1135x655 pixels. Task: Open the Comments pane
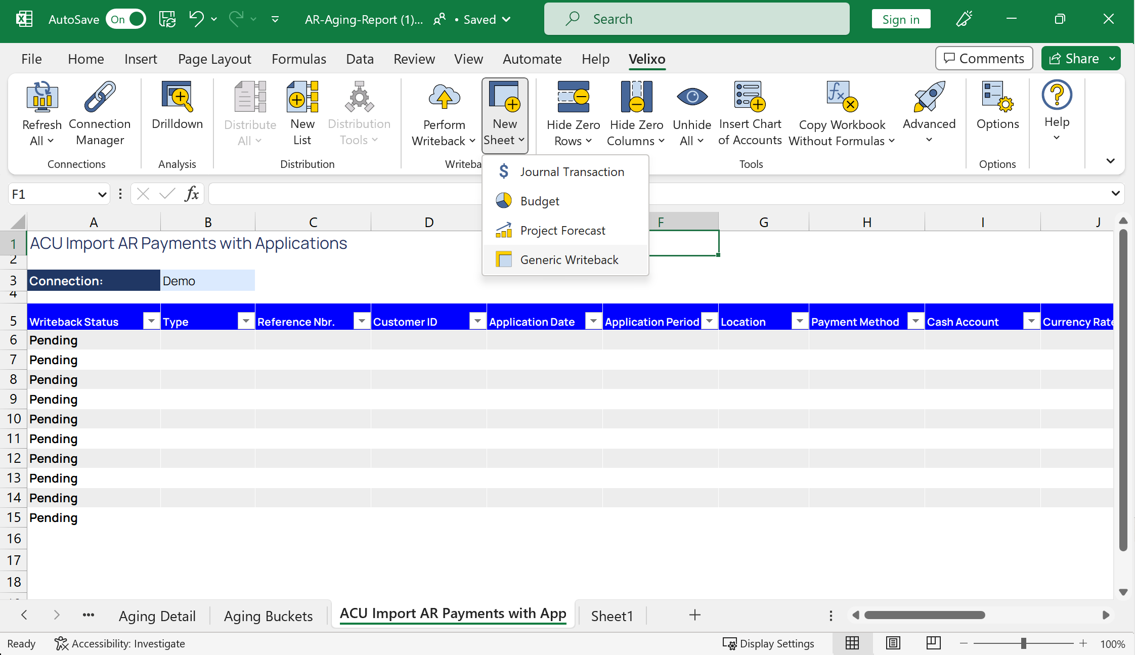click(x=984, y=59)
